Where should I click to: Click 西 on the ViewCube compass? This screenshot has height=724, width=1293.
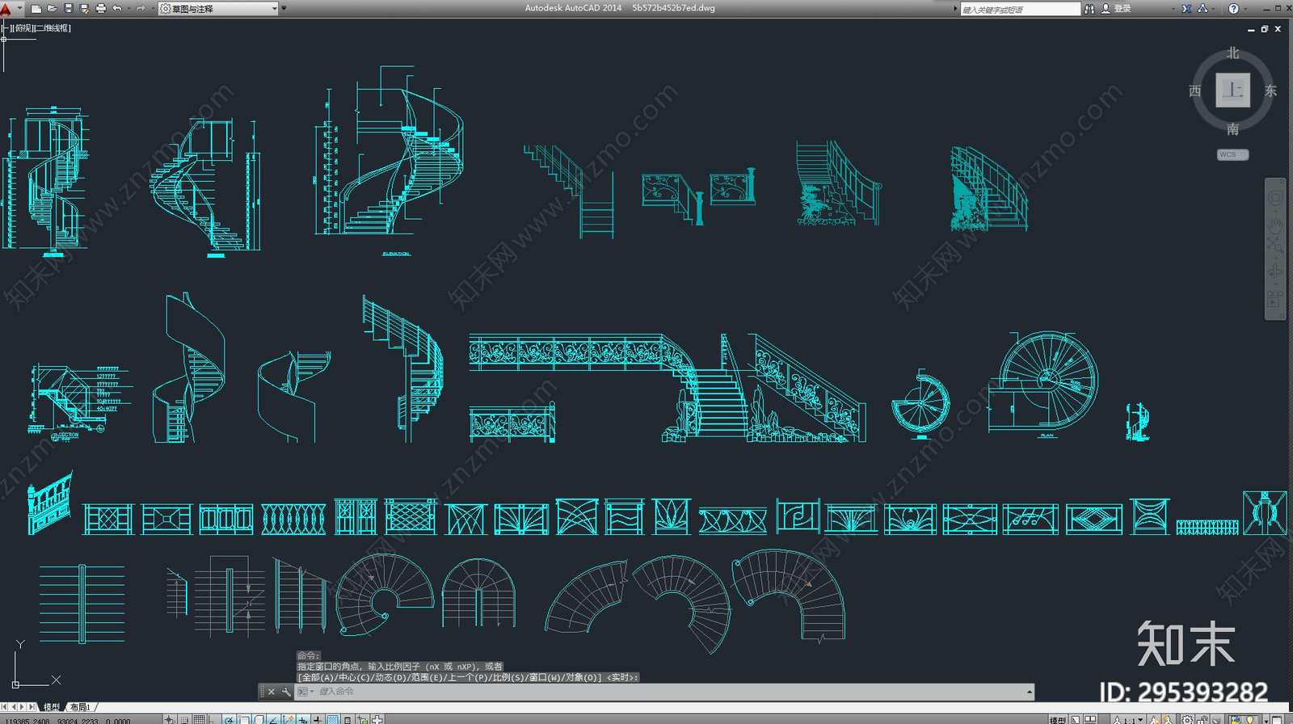[1195, 90]
